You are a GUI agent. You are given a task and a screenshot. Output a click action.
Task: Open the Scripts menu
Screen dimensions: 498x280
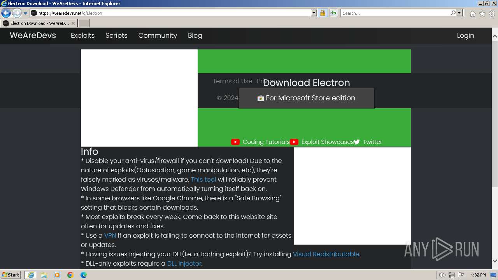pyautogui.click(x=116, y=35)
